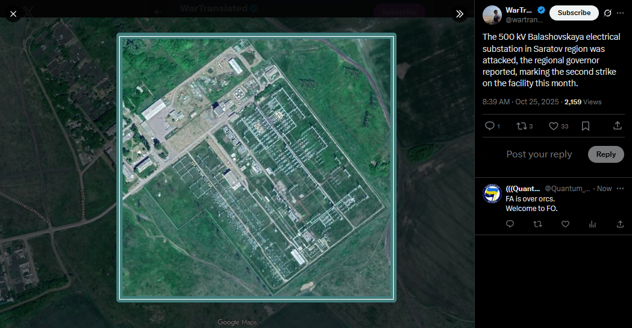Image resolution: width=632 pixels, height=328 pixels.
Task: Click the Post your reply field
Action: click(x=539, y=154)
